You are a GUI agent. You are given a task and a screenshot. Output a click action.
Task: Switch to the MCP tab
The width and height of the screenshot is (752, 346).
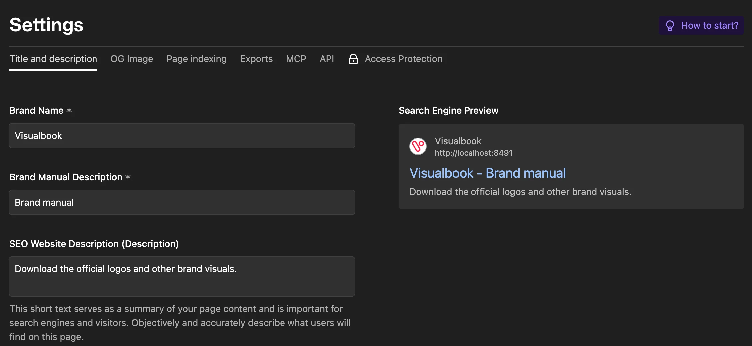click(296, 59)
